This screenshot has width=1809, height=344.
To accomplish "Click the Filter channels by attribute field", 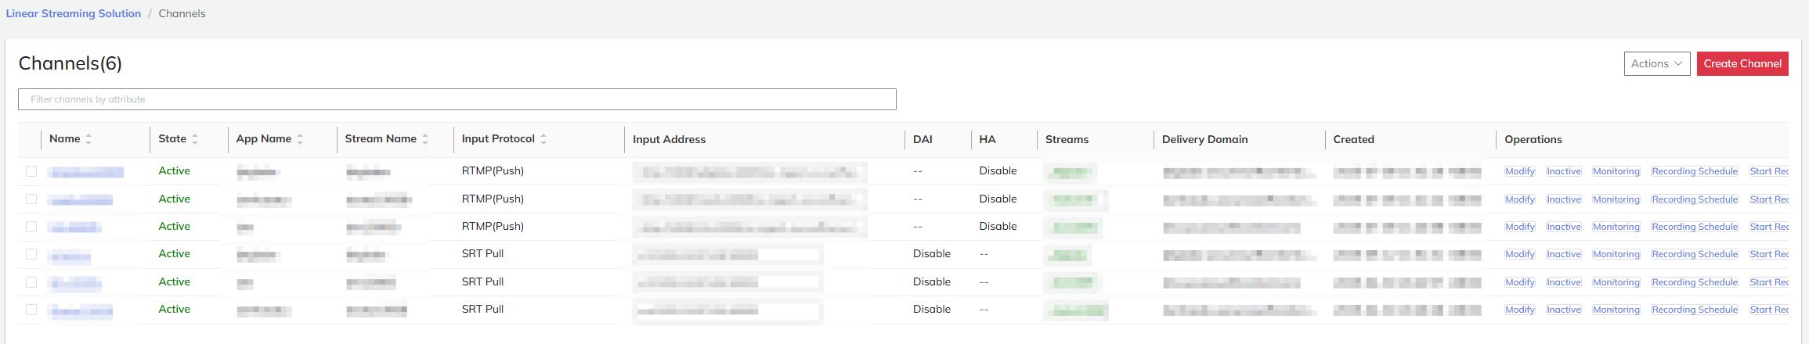I will [457, 99].
